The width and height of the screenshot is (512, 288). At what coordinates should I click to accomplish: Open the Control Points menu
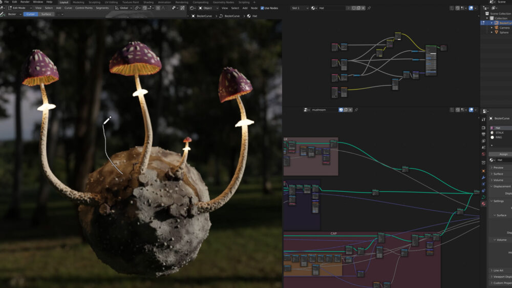click(x=84, y=8)
